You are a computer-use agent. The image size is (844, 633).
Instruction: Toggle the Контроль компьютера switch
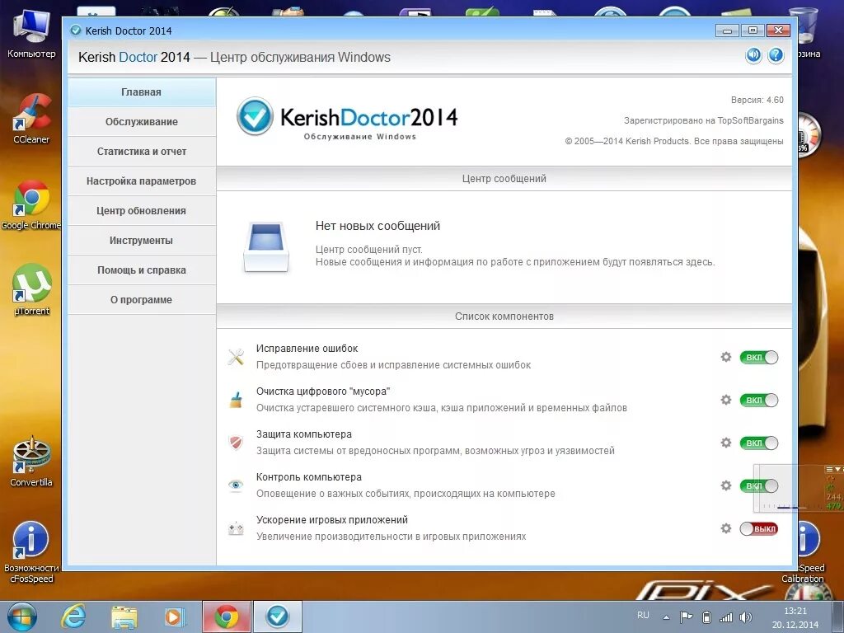(x=759, y=485)
